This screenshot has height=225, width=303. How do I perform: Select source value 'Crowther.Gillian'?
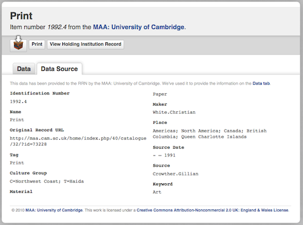[x=176, y=174]
